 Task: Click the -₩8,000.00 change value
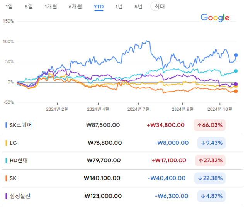click(172, 143)
